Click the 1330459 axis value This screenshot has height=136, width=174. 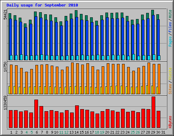pyautogui.click(x=5, y=103)
